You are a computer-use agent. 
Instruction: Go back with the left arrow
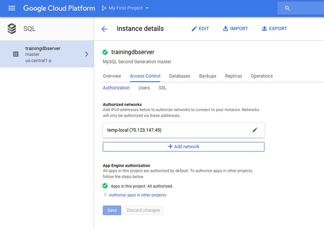tap(105, 29)
